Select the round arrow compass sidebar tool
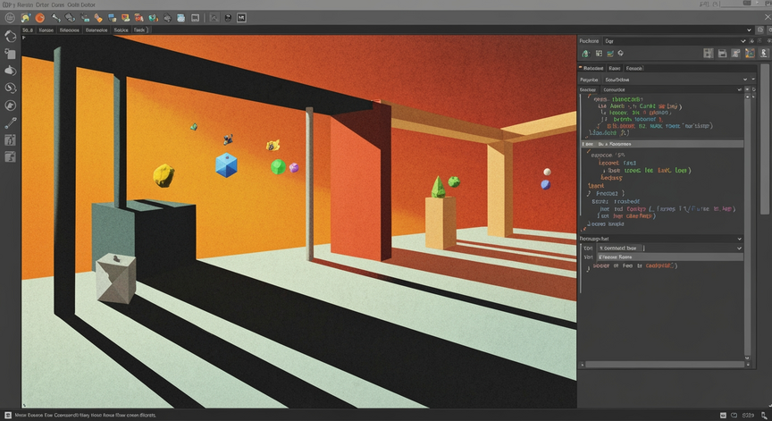This screenshot has width=772, height=421. [11, 105]
